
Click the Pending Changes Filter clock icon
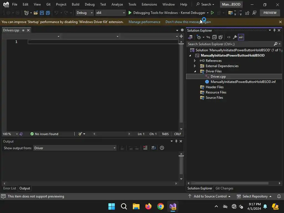pos(199,37)
